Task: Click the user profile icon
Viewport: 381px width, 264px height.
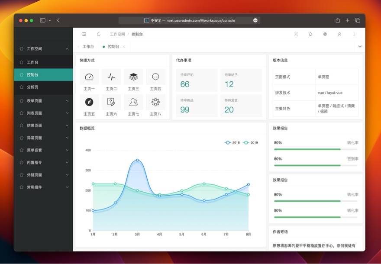Action: (339, 34)
